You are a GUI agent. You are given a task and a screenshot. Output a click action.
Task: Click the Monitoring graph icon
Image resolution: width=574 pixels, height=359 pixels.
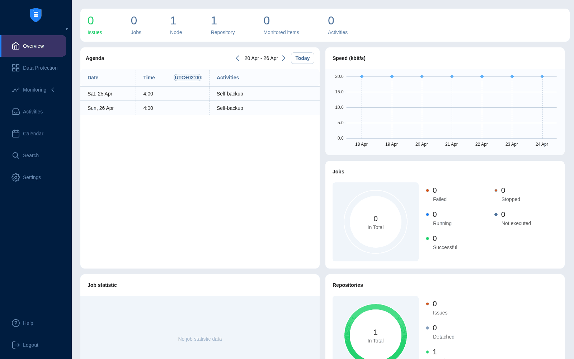coord(15,90)
